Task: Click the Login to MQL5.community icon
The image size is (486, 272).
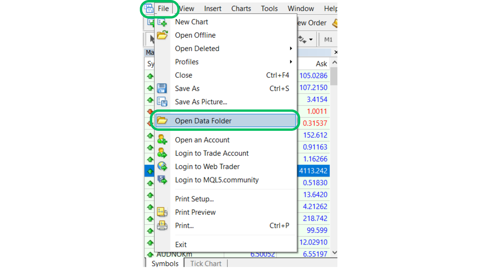Action: point(162,180)
